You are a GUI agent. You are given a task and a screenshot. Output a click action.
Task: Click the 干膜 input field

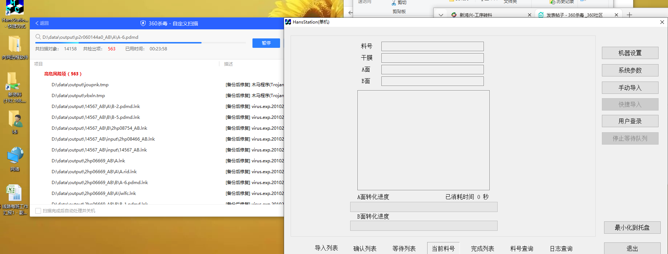432,58
